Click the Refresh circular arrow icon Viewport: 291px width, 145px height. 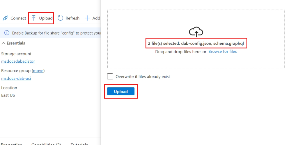(x=60, y=18)
